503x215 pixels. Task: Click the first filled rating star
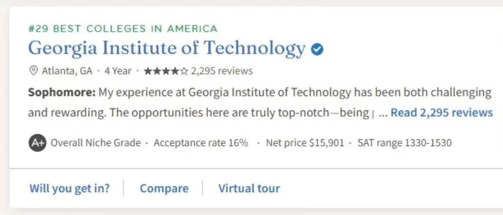click(148, 71)
